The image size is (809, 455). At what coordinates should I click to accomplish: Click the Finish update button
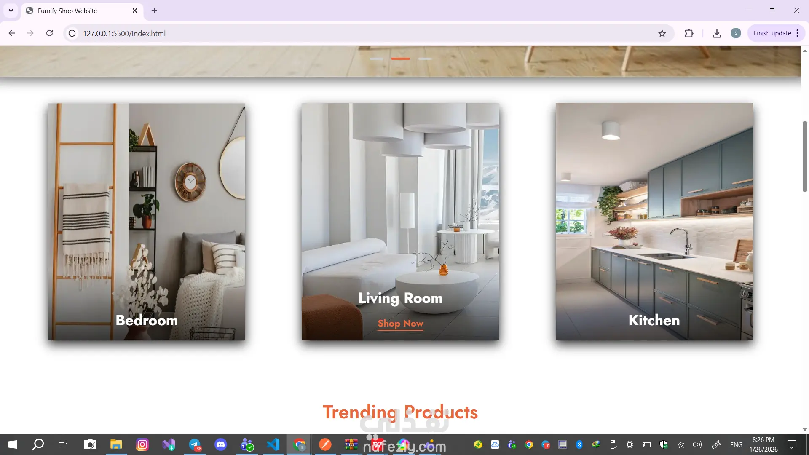coord(772,33)
